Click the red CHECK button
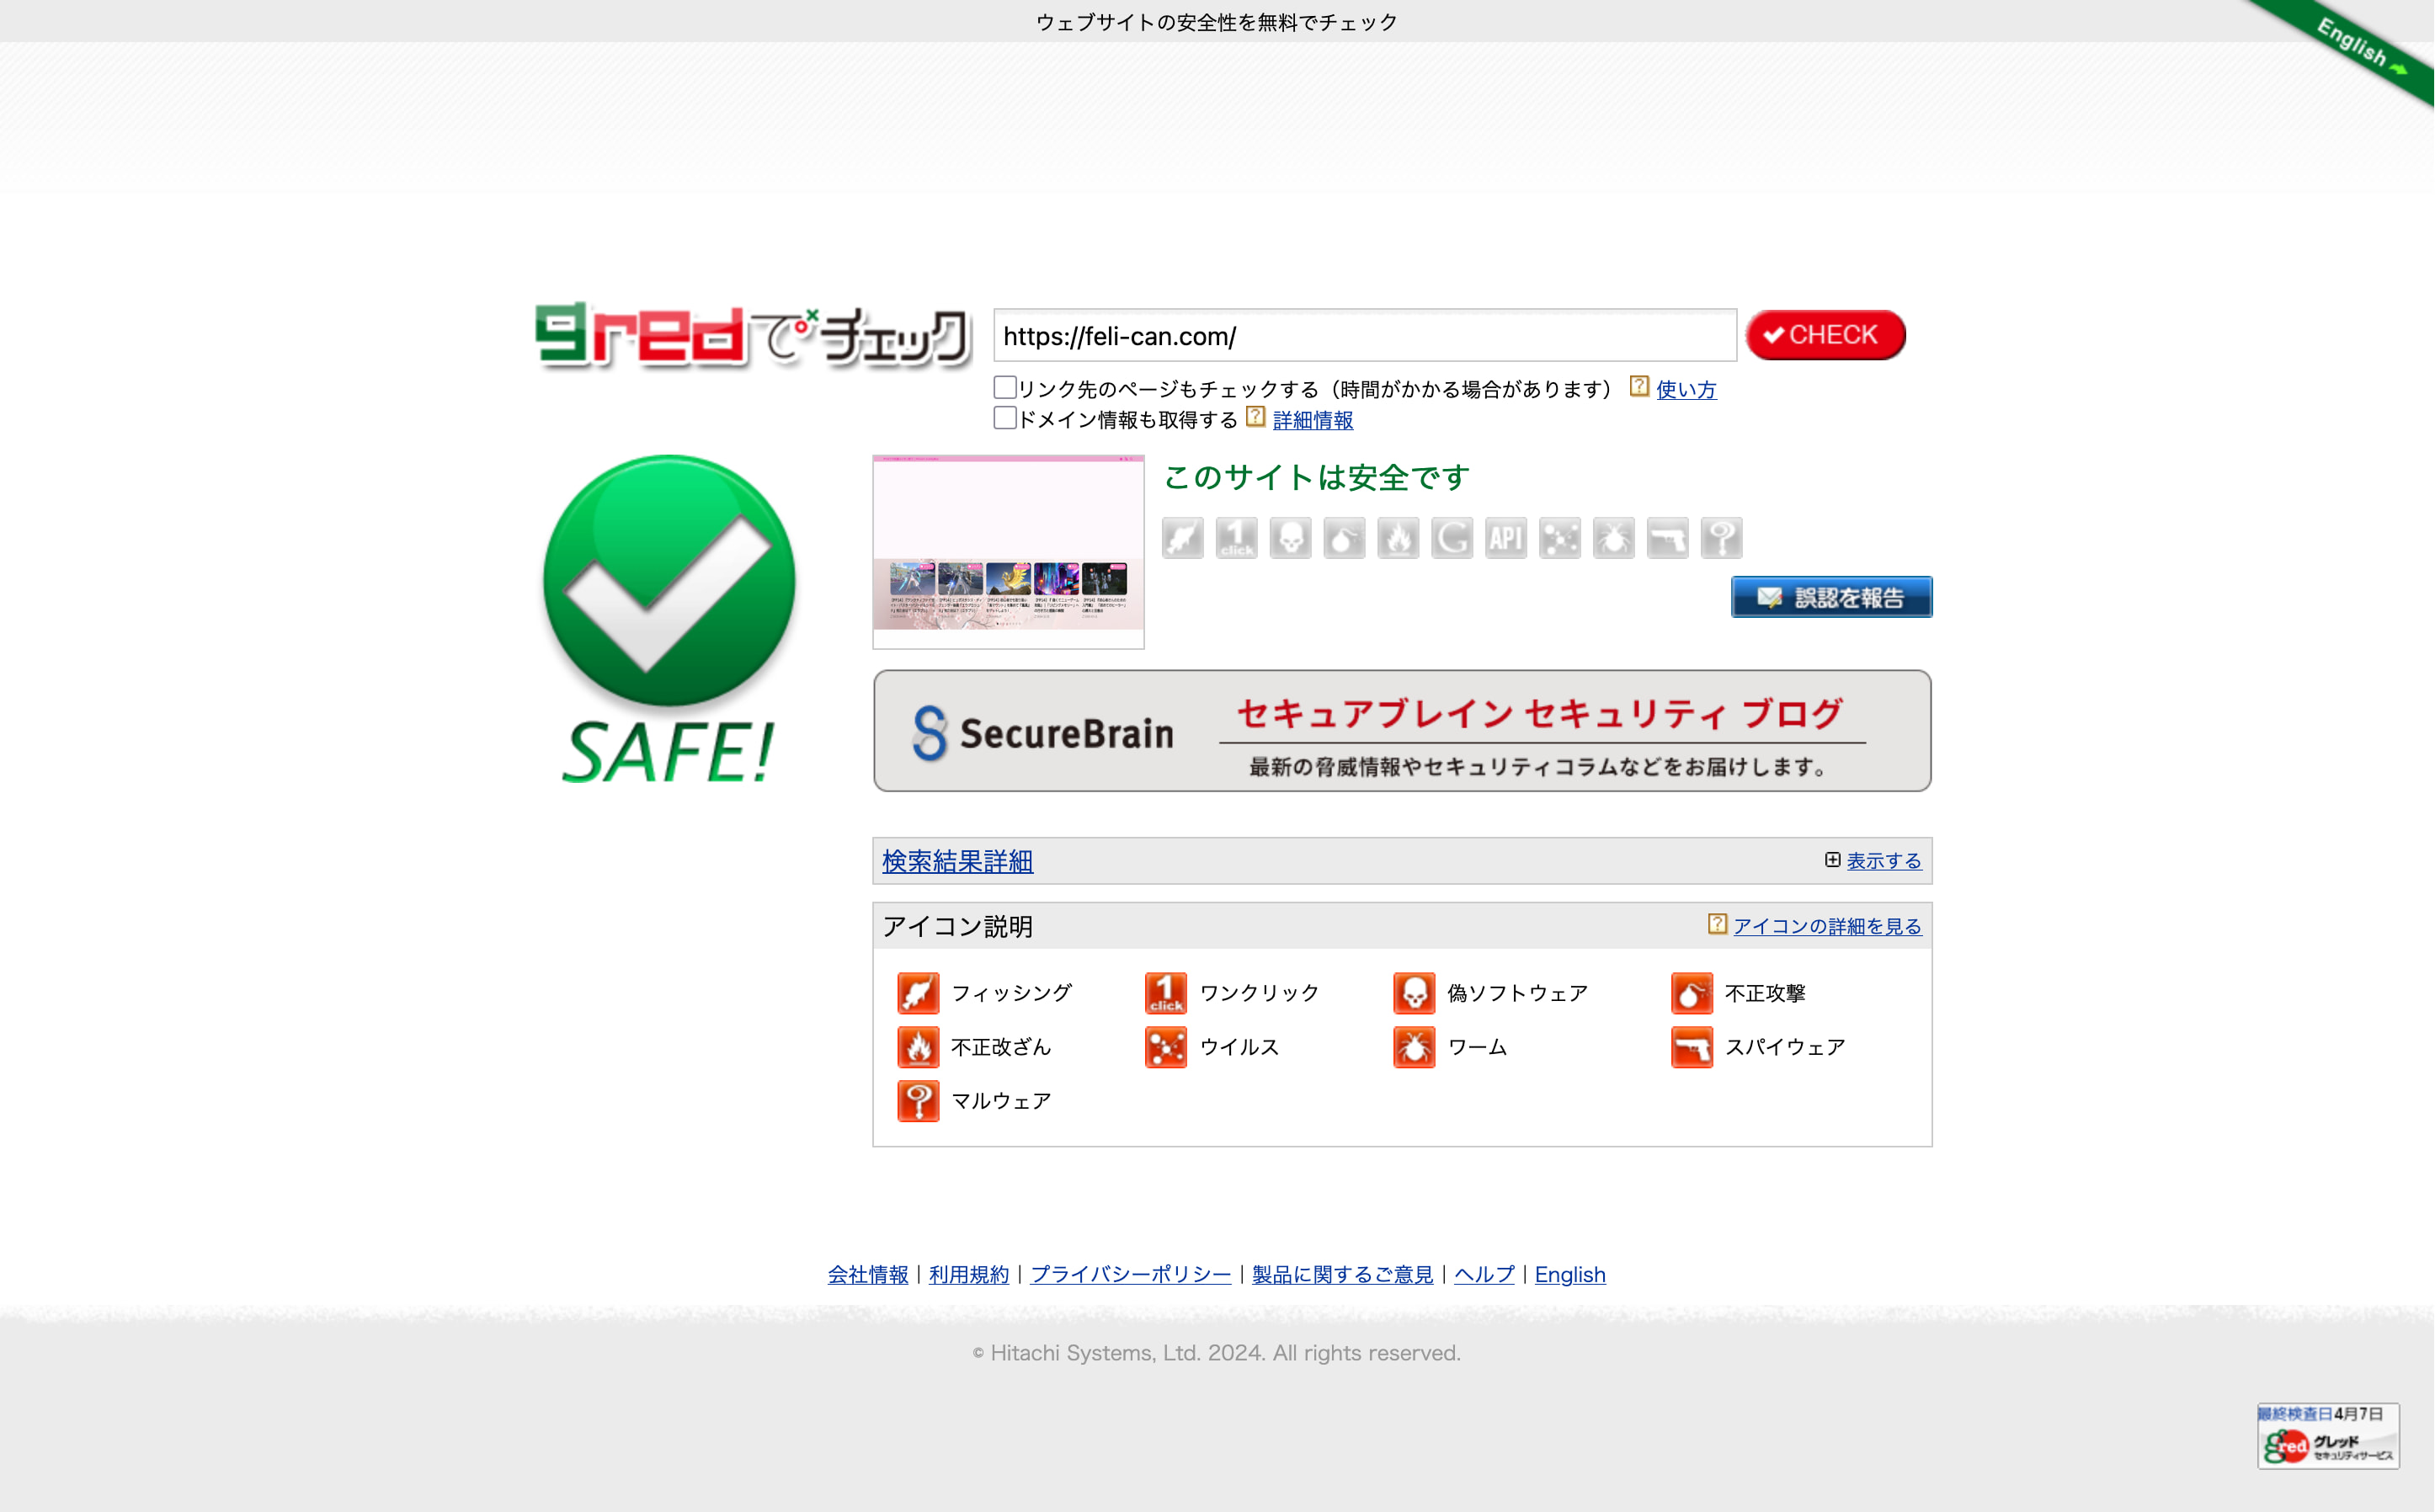2435x1512 pixels. pos(1825,335)
